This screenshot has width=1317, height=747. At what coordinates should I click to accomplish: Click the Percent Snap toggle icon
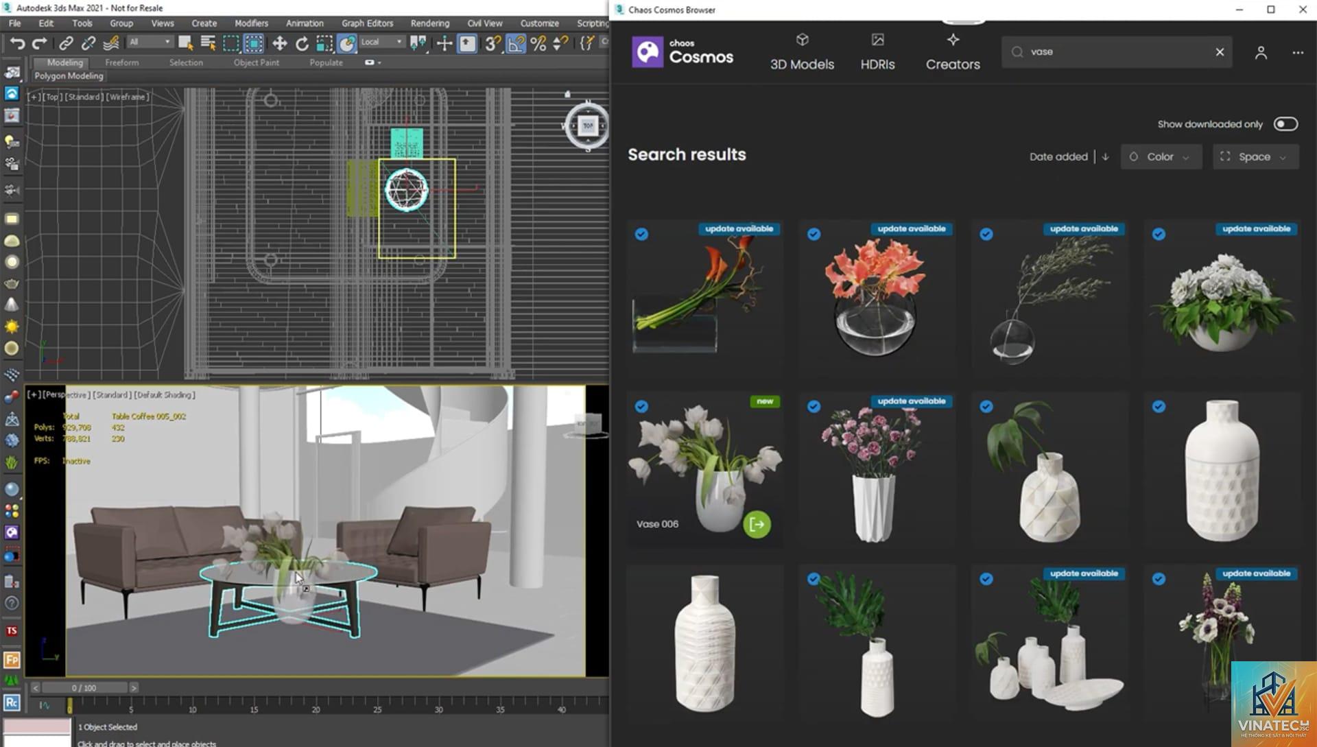[x=538, y=44]
